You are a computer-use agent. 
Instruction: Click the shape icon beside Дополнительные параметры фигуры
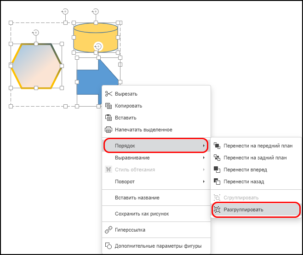(109, 246)
